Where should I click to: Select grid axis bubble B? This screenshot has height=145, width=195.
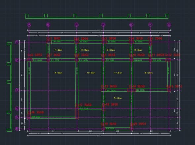click(x=48, y=25)
